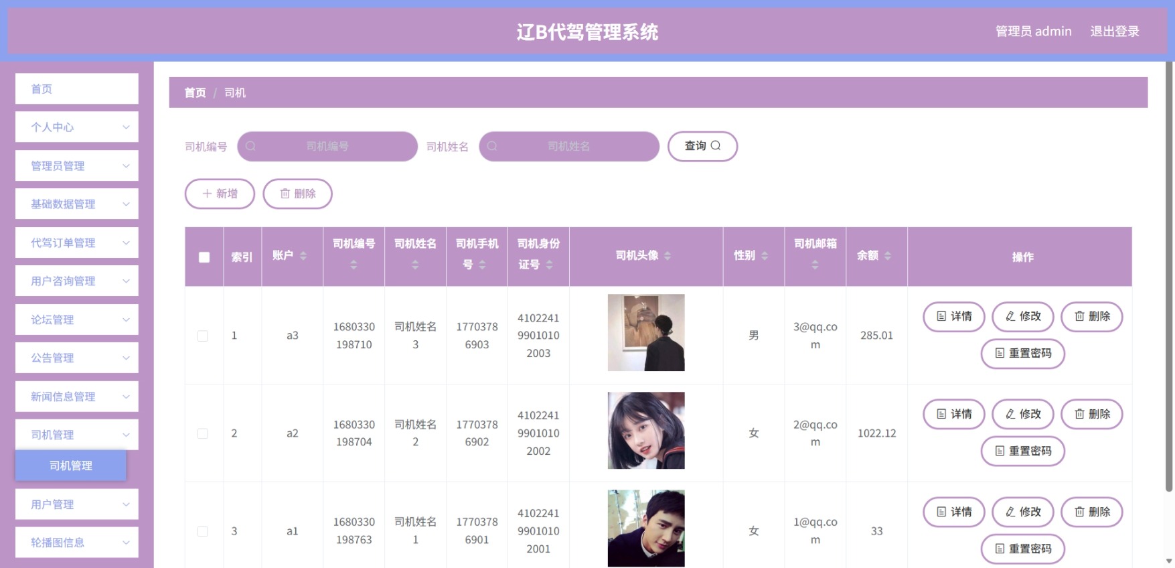Screen dimensions: 1175x568
Task: Sort by 账户 column sort icon
Action: 303,256
